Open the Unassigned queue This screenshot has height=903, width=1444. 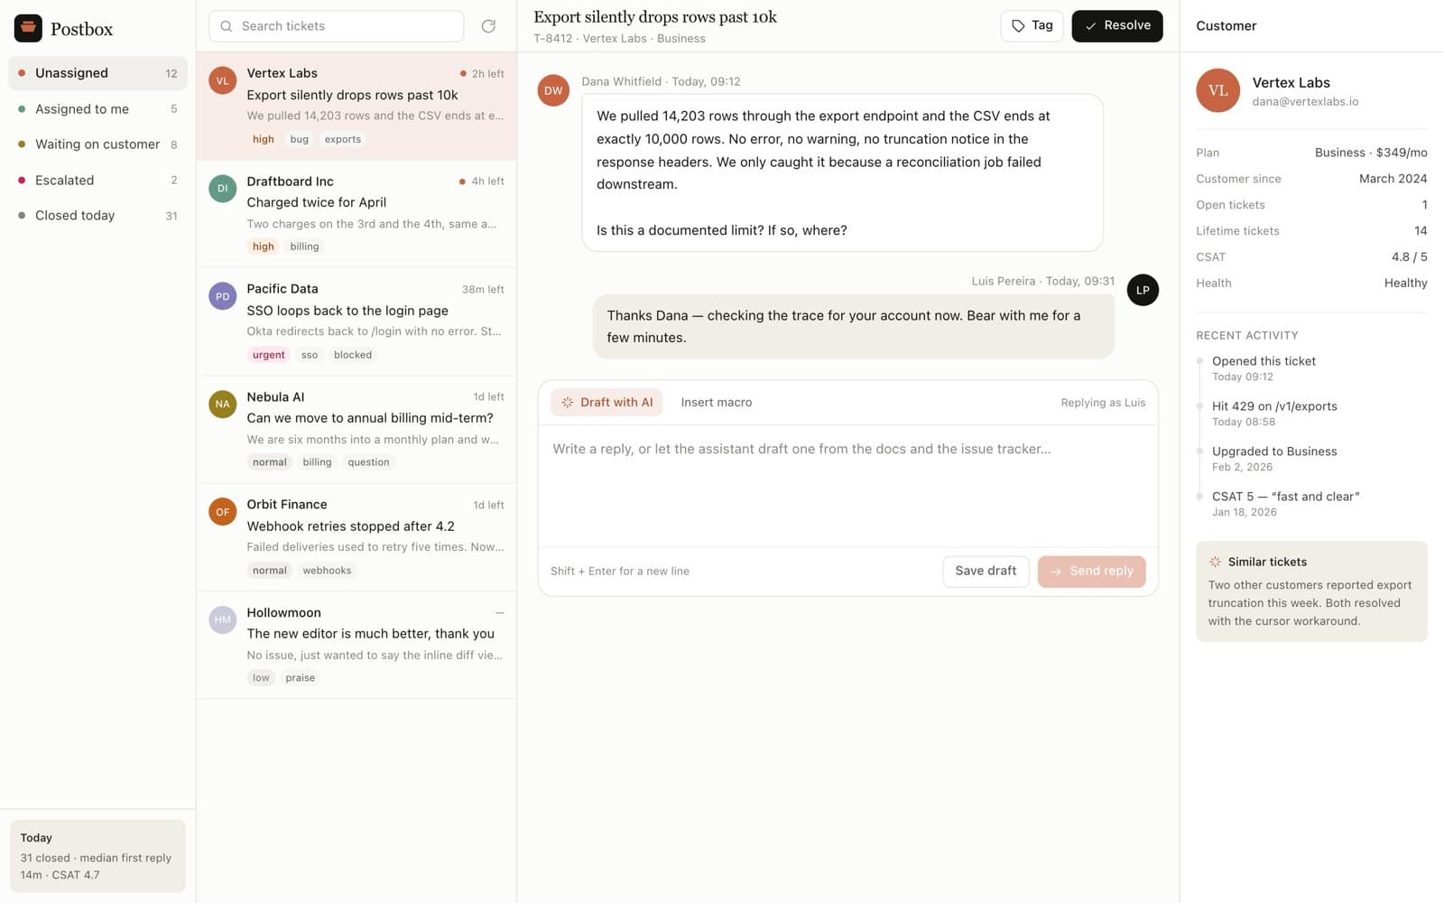pos(97,73)
